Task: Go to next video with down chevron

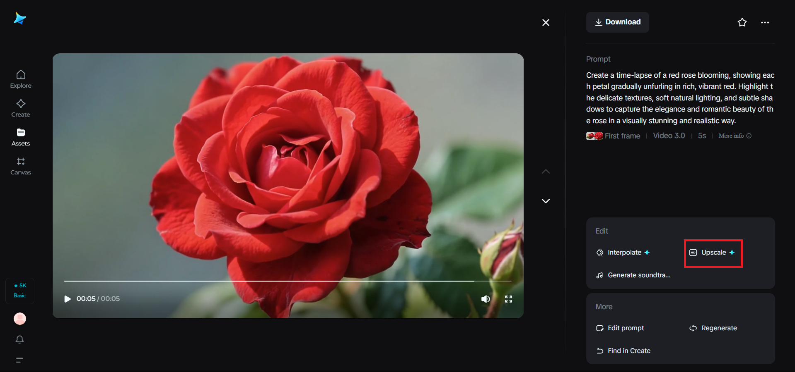Action: click(546, 201)
